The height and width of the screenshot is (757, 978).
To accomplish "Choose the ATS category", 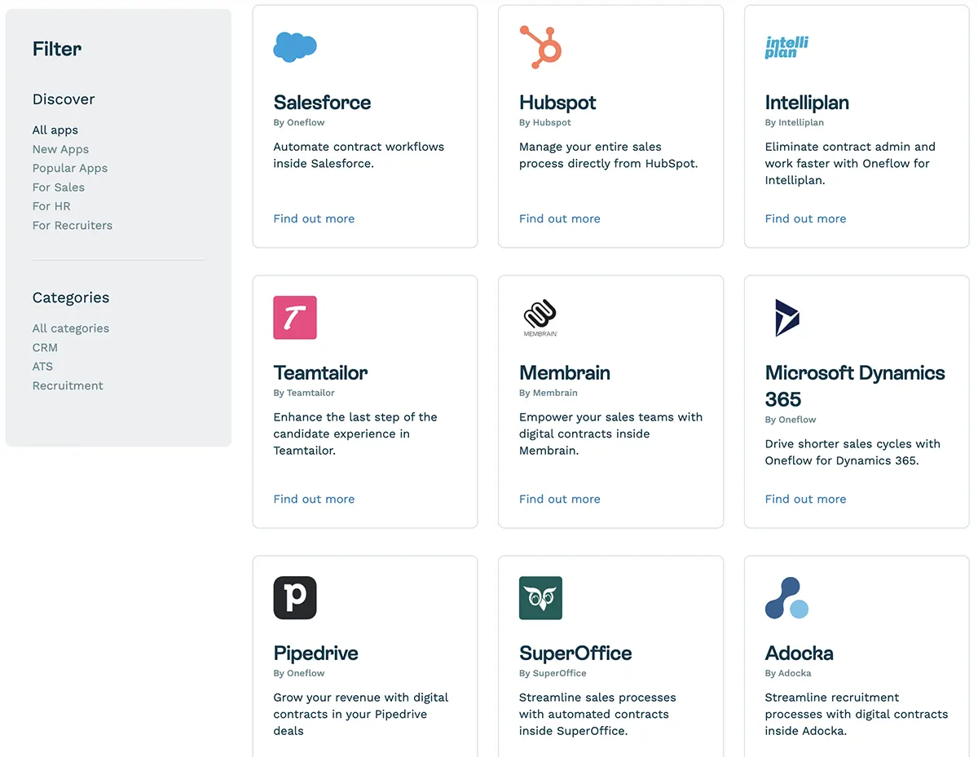I will pyautogui.click(x=42, y=367).
